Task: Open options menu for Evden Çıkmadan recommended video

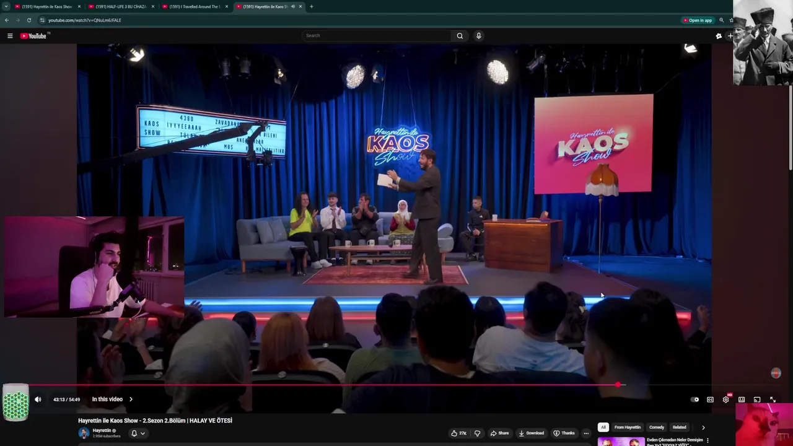Action: 708,440
